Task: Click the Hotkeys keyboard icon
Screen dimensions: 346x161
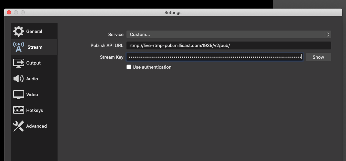Action: point(18,110)
